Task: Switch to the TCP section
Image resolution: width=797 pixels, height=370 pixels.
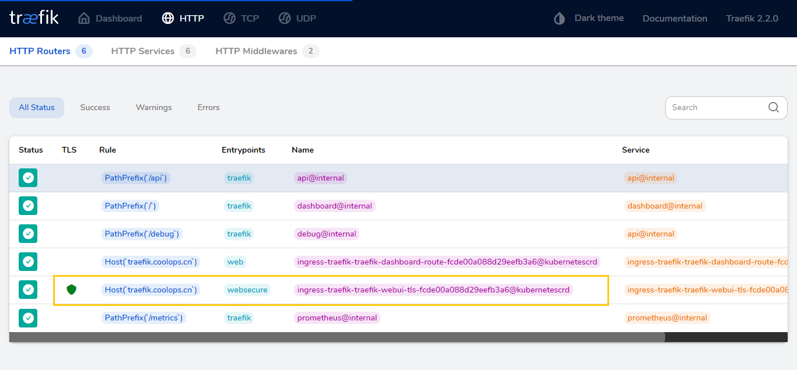Action: pos(242,19)
